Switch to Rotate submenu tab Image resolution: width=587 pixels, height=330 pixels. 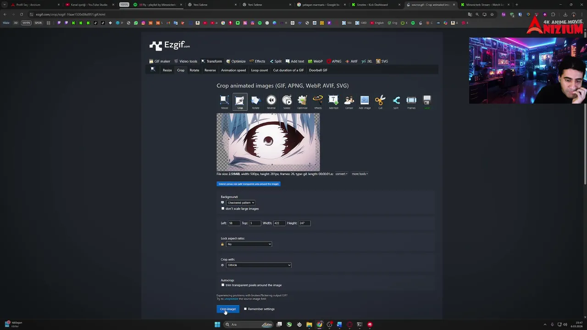[x=194, y=70]
